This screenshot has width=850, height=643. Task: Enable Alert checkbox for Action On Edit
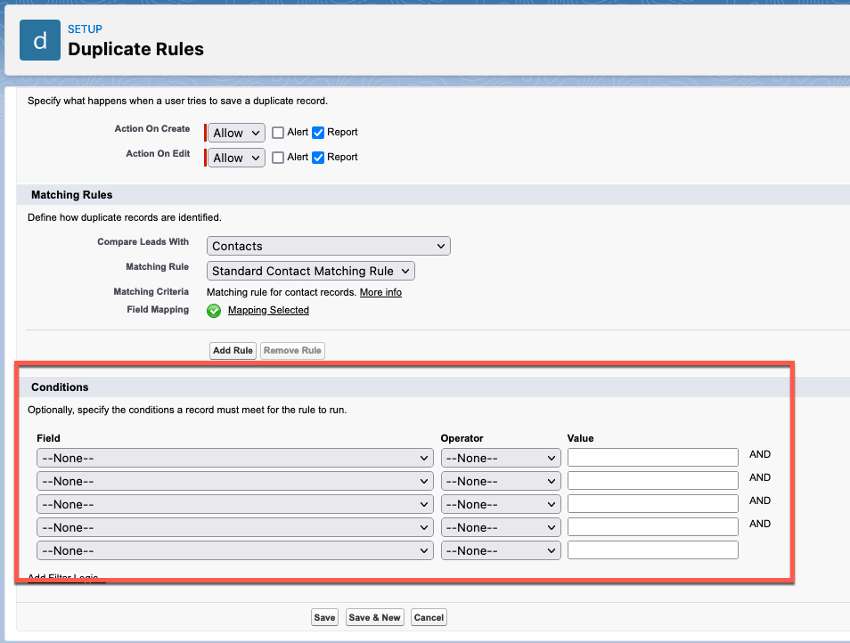(278, 158)
